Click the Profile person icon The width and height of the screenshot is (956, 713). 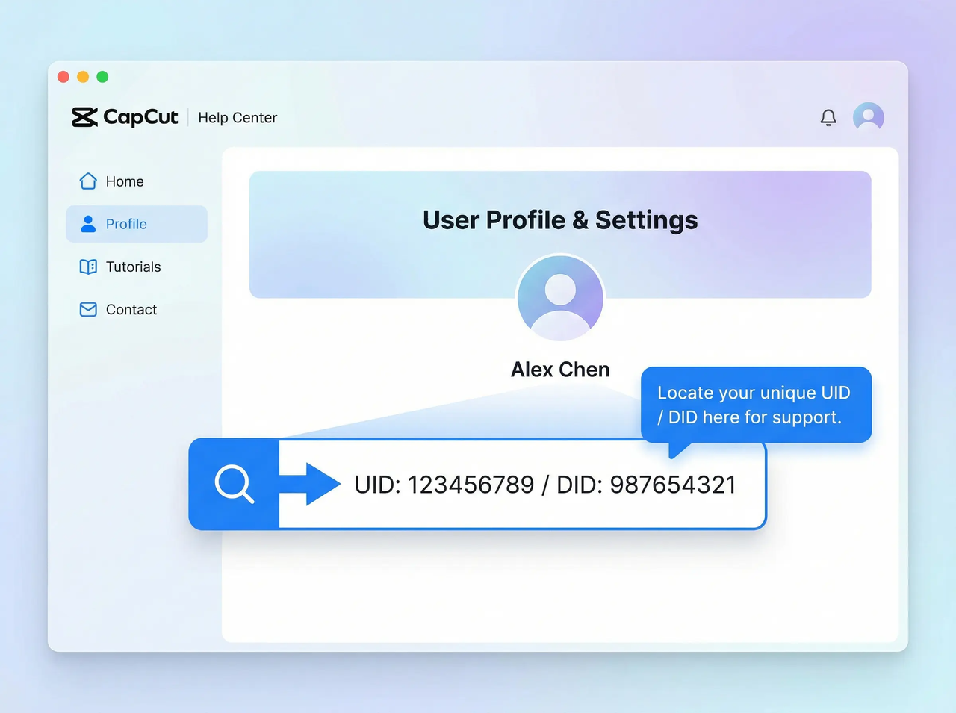(x=87, y=224)
